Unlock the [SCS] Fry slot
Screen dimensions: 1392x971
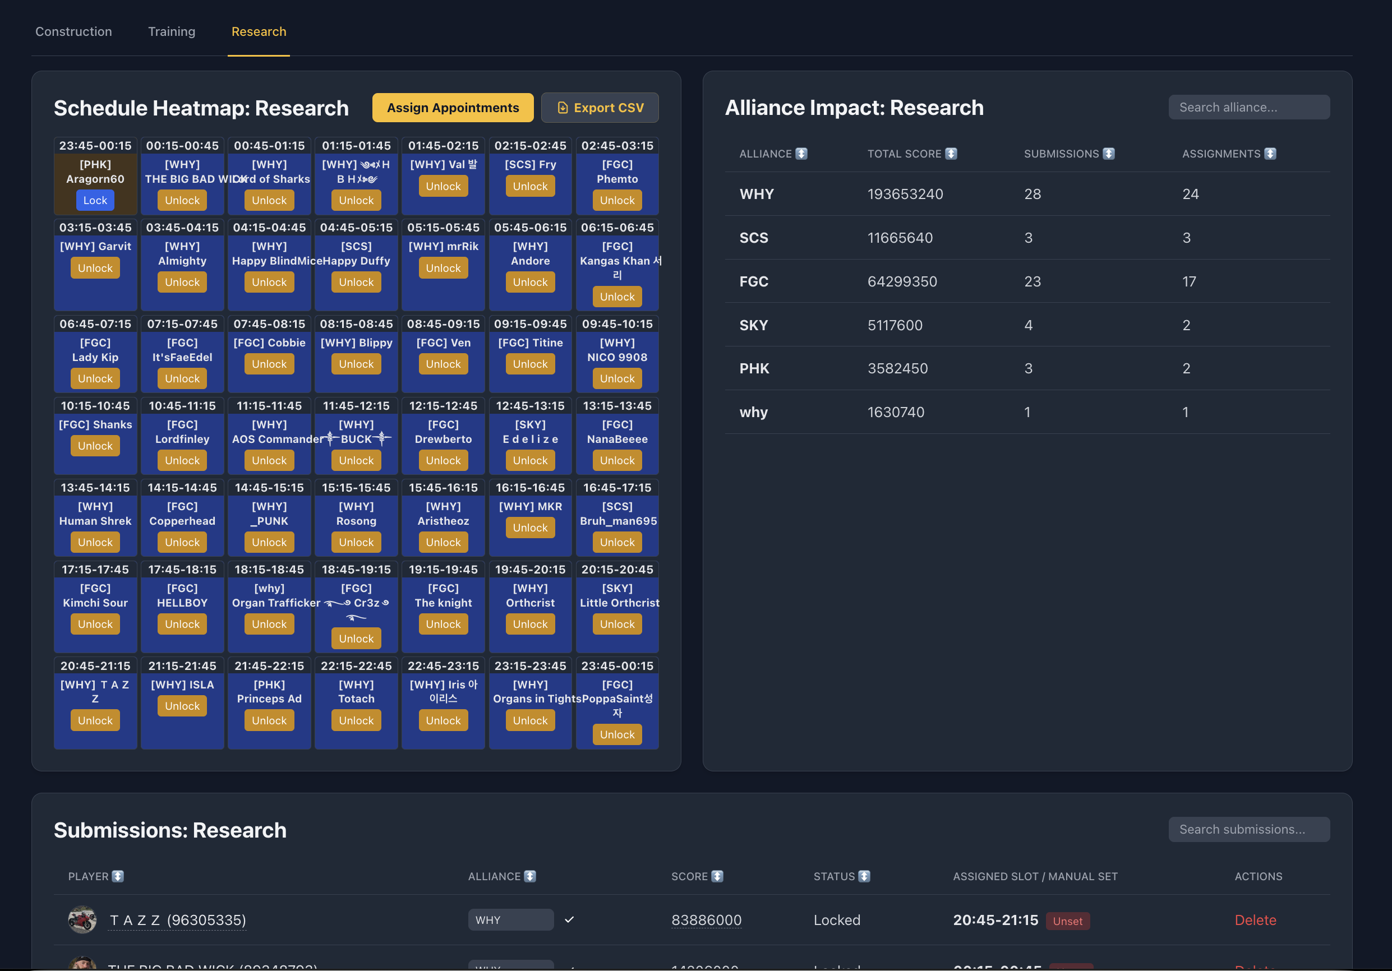coord(530,187)
